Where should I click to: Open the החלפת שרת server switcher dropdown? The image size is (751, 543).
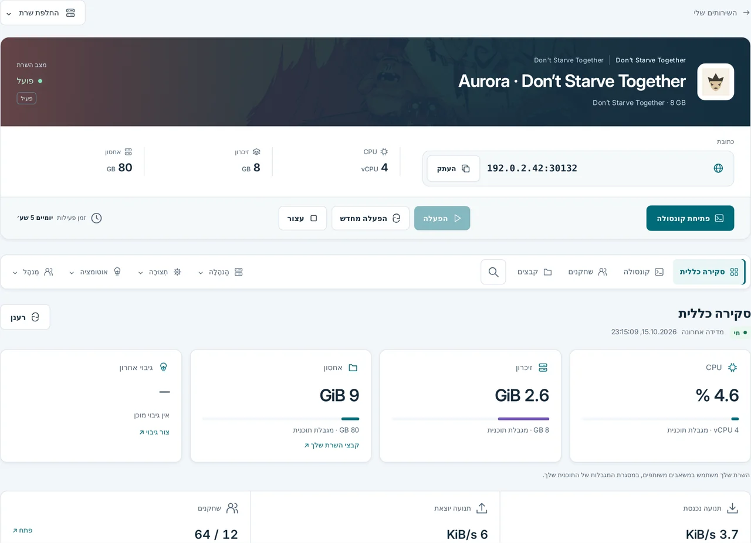(42, 13)
